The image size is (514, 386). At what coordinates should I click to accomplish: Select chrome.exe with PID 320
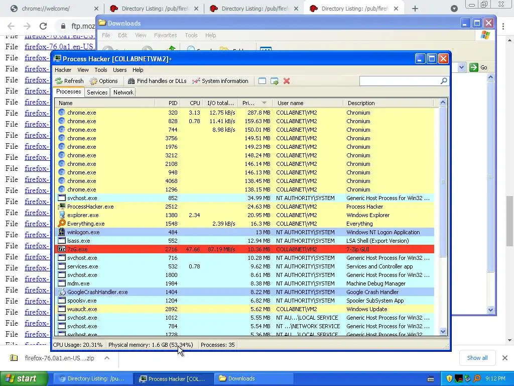244,113
